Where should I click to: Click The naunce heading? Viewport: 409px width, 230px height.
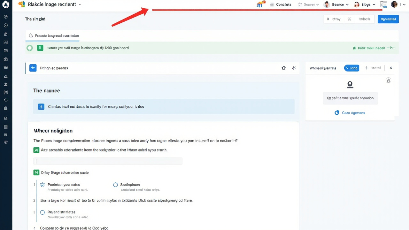click(47, 91)
